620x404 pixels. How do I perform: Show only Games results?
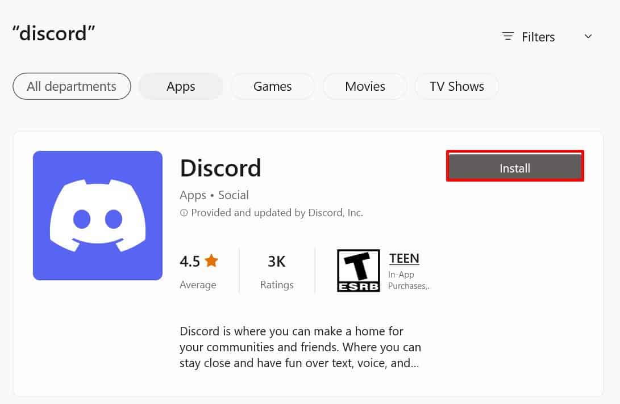pyautogui.click(x=272, y=86)
